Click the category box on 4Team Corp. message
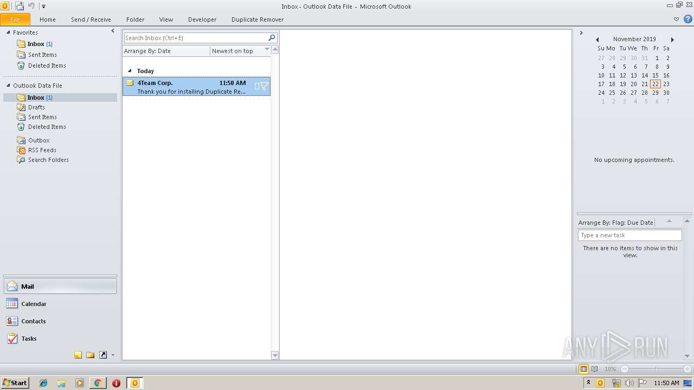694x390 pixels. (x=256, y=86)
